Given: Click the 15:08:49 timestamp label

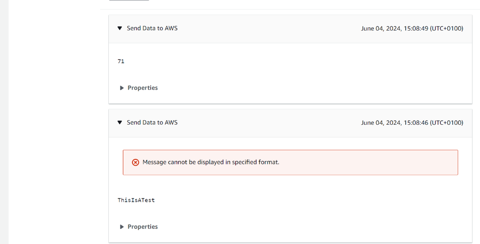Looking at the screenshot, I should point(412,28).
